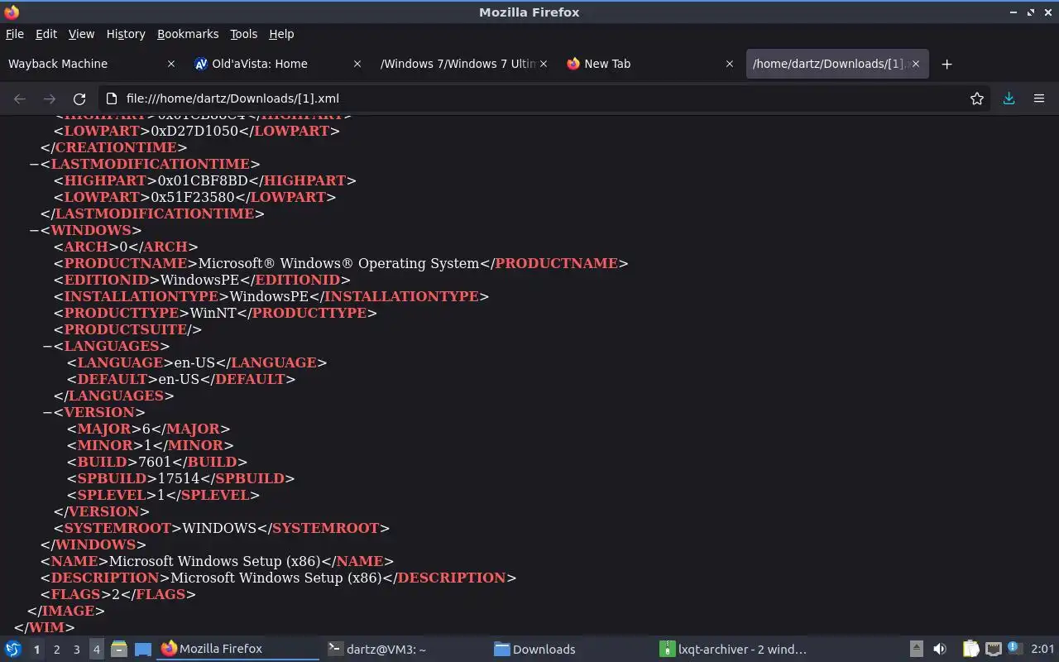Screen dimensions: 1059x662
Task: Open the View menu
Action: [81, 34]
